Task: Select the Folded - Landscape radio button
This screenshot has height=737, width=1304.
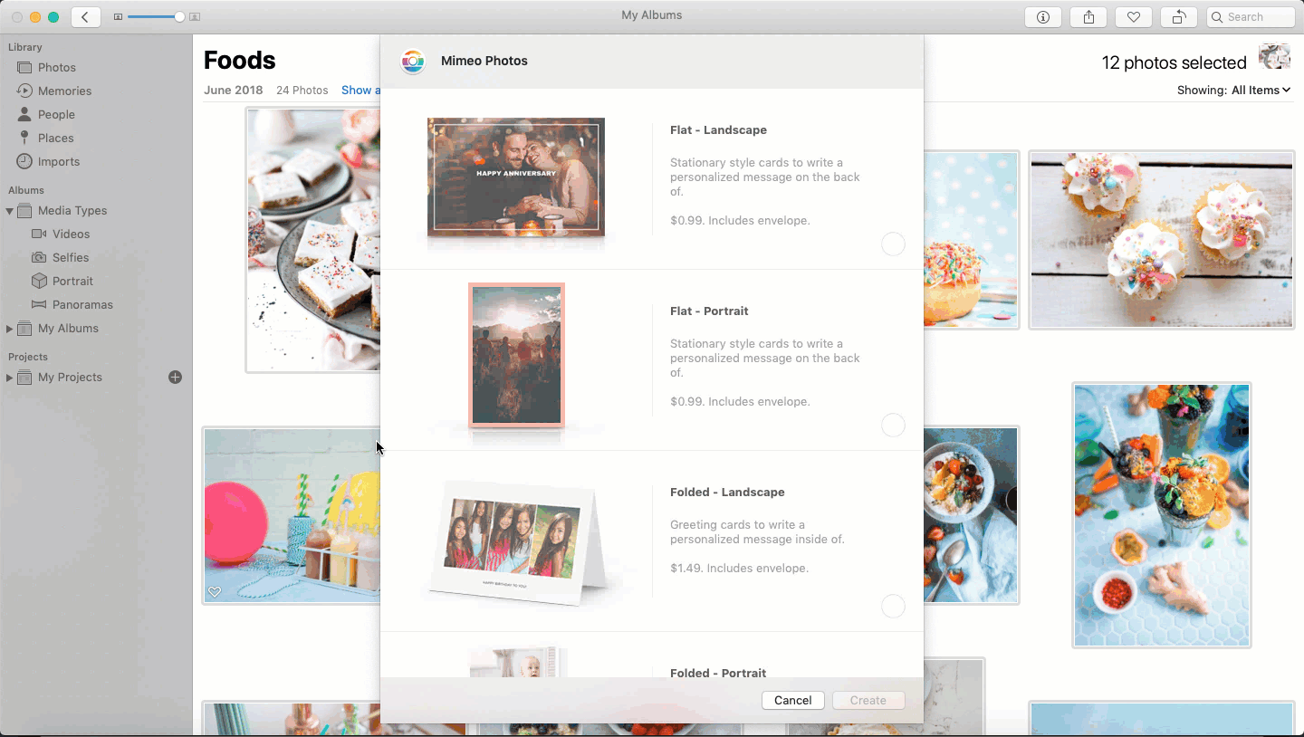Action: [x=893, y=606]
